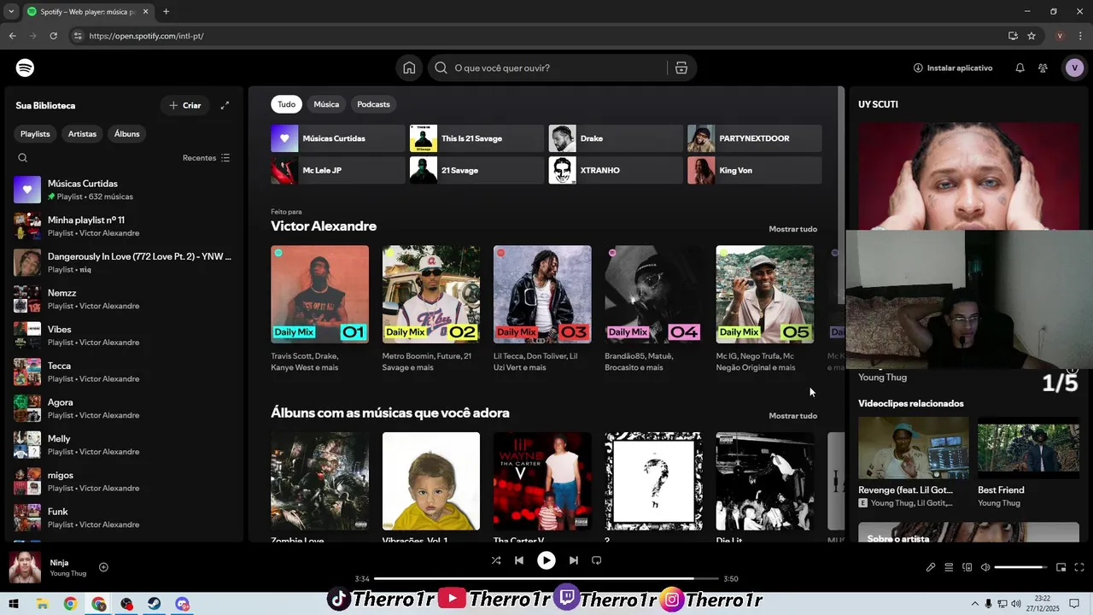
Task: Open the Nemzz playlist in library
Action: click(124, 299)
